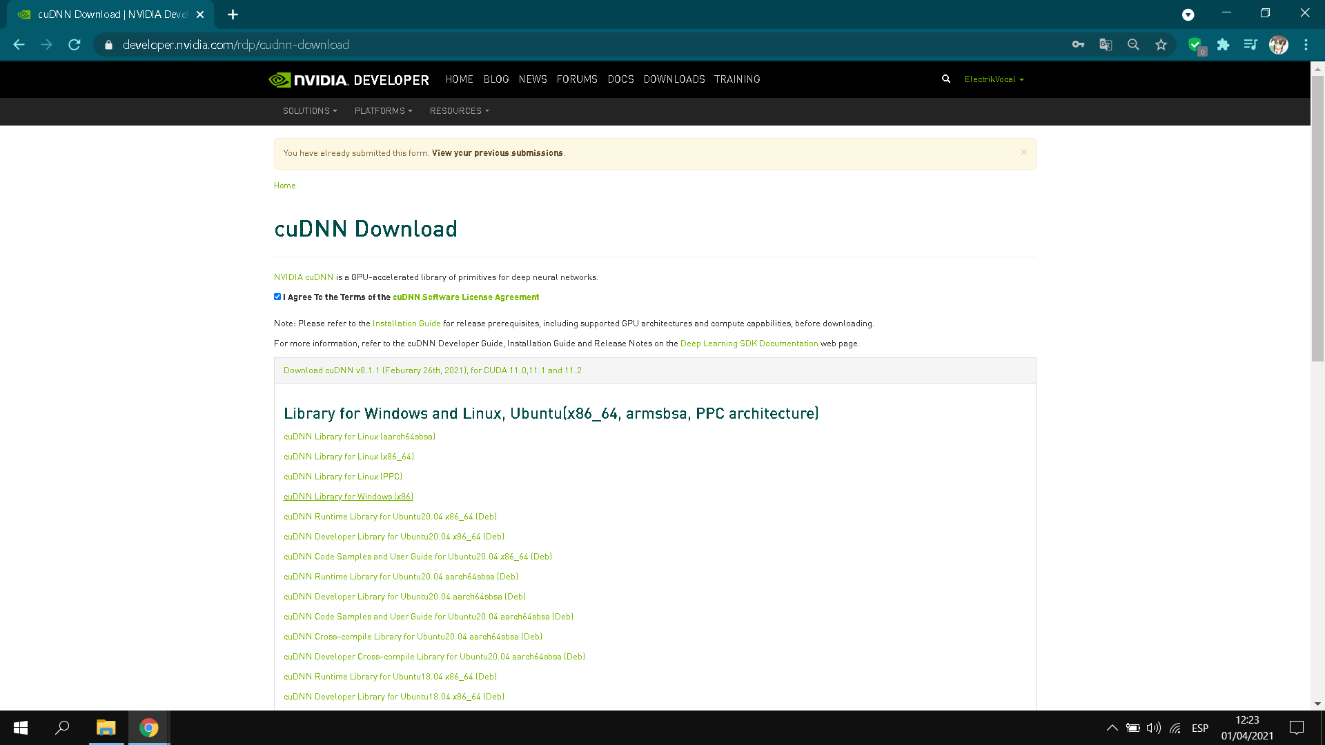Viewport: 1325px width, 745px height.
Task: Open the TRAINING nav item
Action: 737,79
